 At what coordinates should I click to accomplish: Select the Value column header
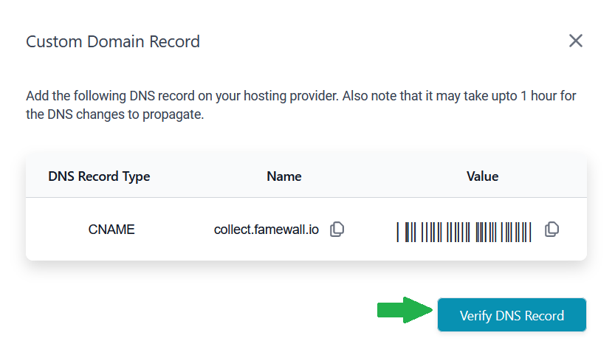pyautogui.click(x=482, y=176)
